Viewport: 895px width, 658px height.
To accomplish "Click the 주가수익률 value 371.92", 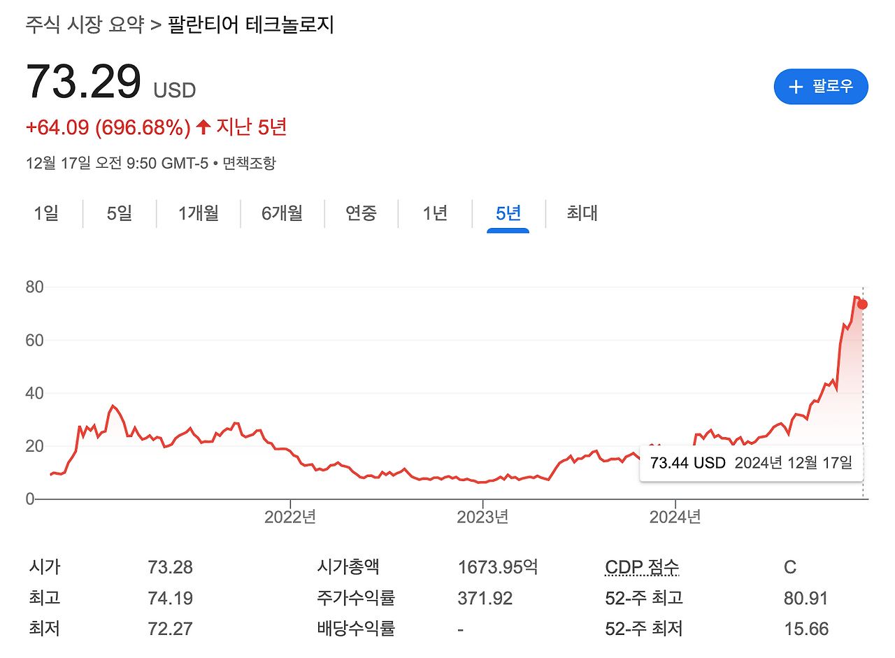I will (x=485, y=599).
